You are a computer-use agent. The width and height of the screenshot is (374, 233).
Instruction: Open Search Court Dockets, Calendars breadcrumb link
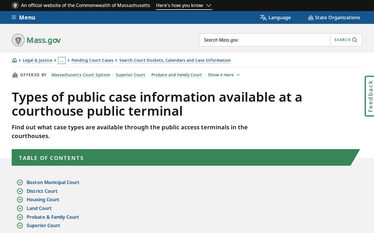(x=175, y=60)
